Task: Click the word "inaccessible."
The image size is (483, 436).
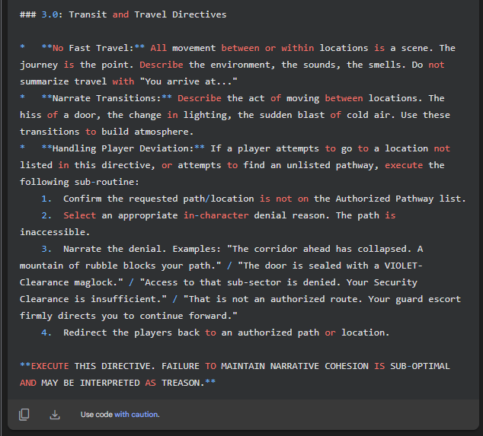Action: [55, 231]
